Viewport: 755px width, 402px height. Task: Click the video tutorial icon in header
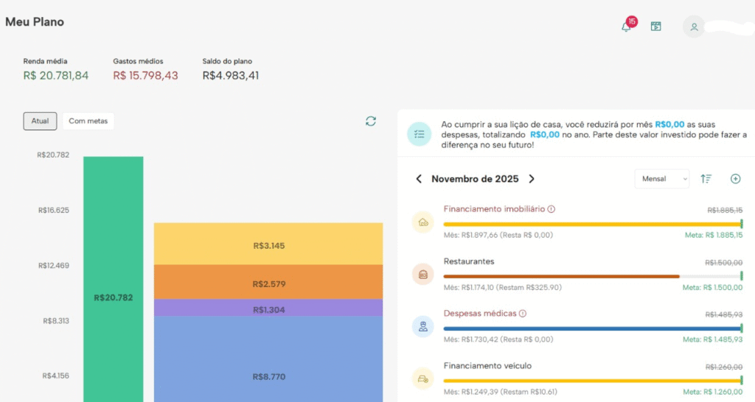tap(655, 27)
